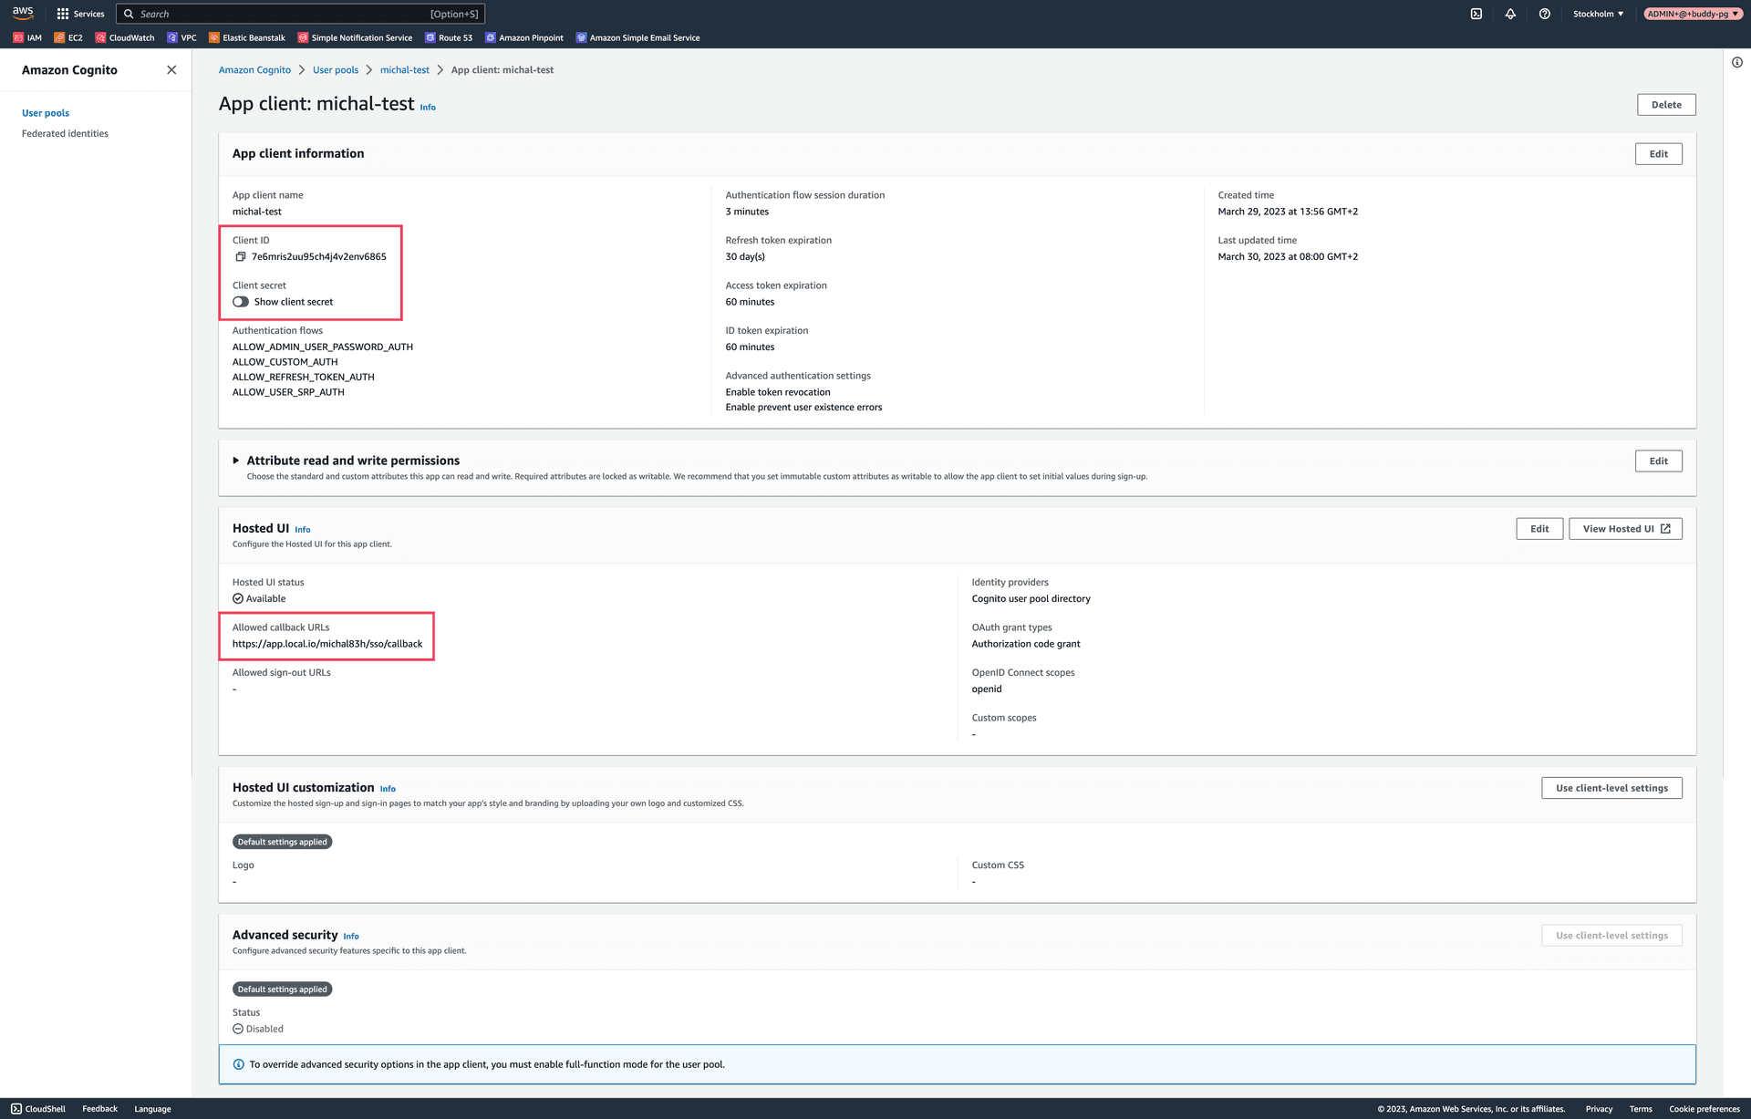Close the Amazon Cognito side panel
Viewport: 1751px width, 1119px height.
(171, 70)
